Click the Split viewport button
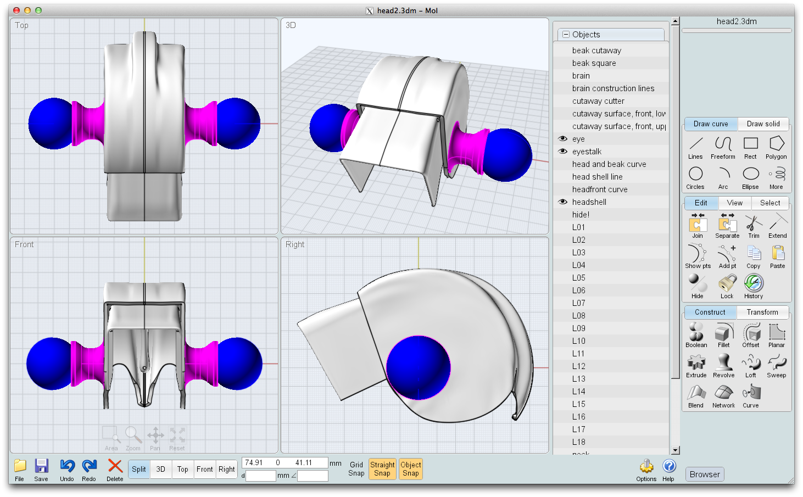This screenshot has height=497, width=803. [138, 469]
